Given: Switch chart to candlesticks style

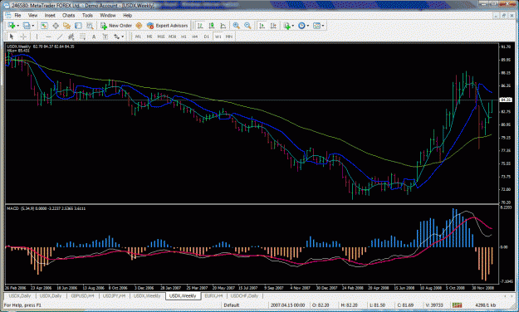Looking at the screenshot, I should [x=212, y=26].
